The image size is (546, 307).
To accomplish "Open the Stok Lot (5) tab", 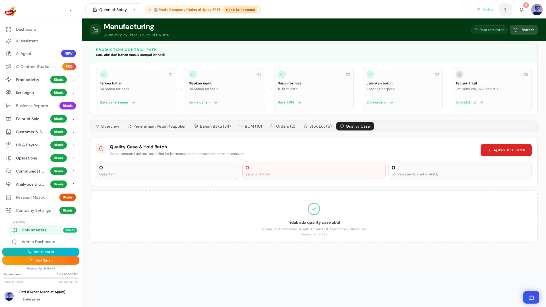I will coord(318,126).
